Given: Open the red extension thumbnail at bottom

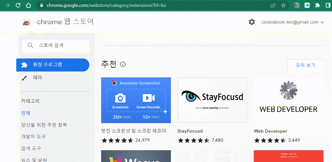Looking at the screenshot, I should tap(288, 156).
